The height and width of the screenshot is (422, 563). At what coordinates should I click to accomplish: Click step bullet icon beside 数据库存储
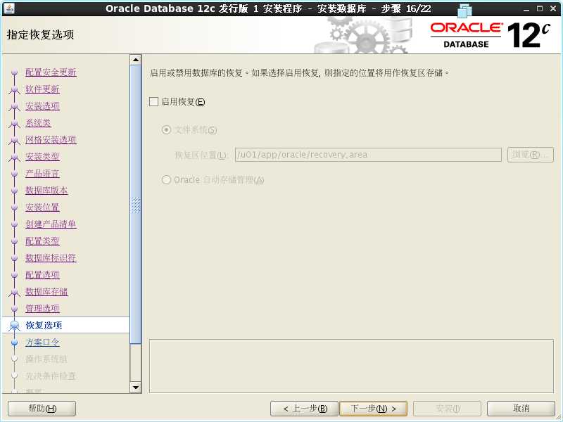coord(14,292)
